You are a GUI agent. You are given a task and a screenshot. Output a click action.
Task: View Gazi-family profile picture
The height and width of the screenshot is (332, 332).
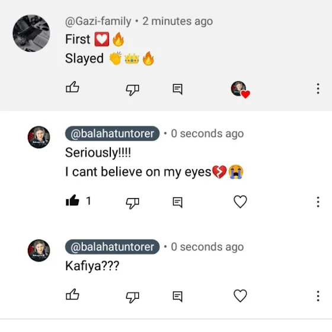point(31,33)
